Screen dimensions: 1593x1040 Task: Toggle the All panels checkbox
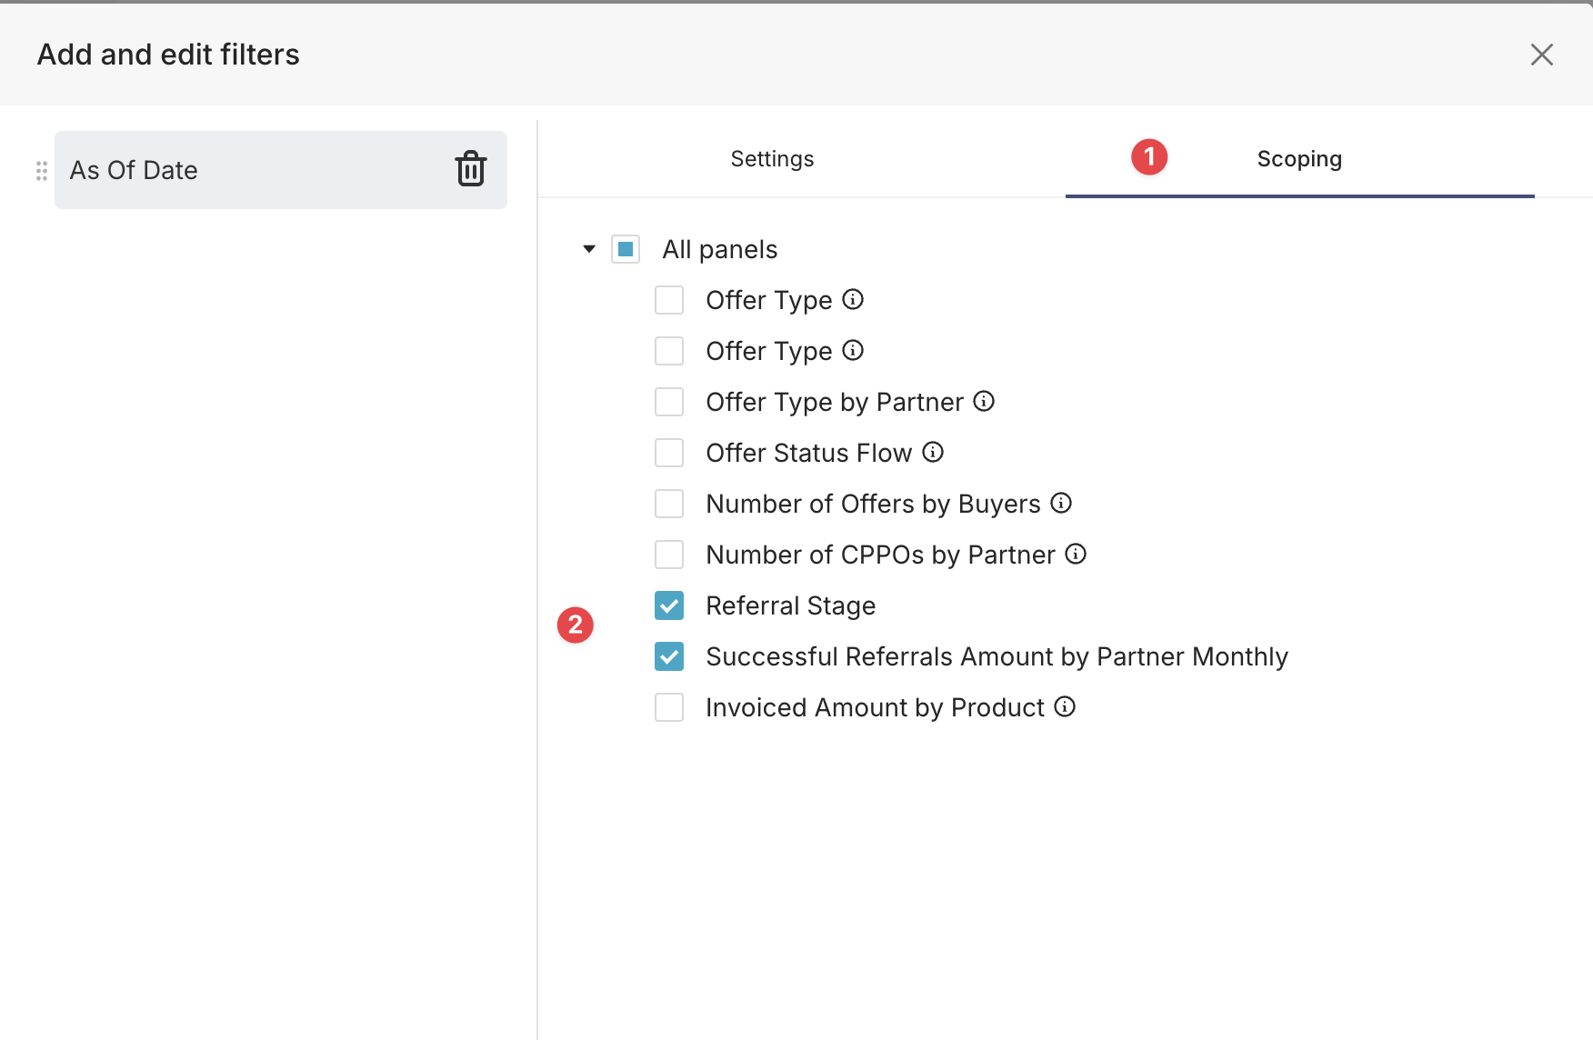pyautogui.click(x=626, y=249)
